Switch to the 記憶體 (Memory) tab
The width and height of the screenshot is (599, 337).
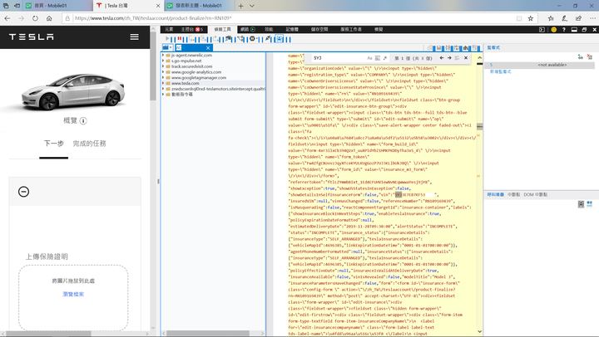[x=292, y=29]
